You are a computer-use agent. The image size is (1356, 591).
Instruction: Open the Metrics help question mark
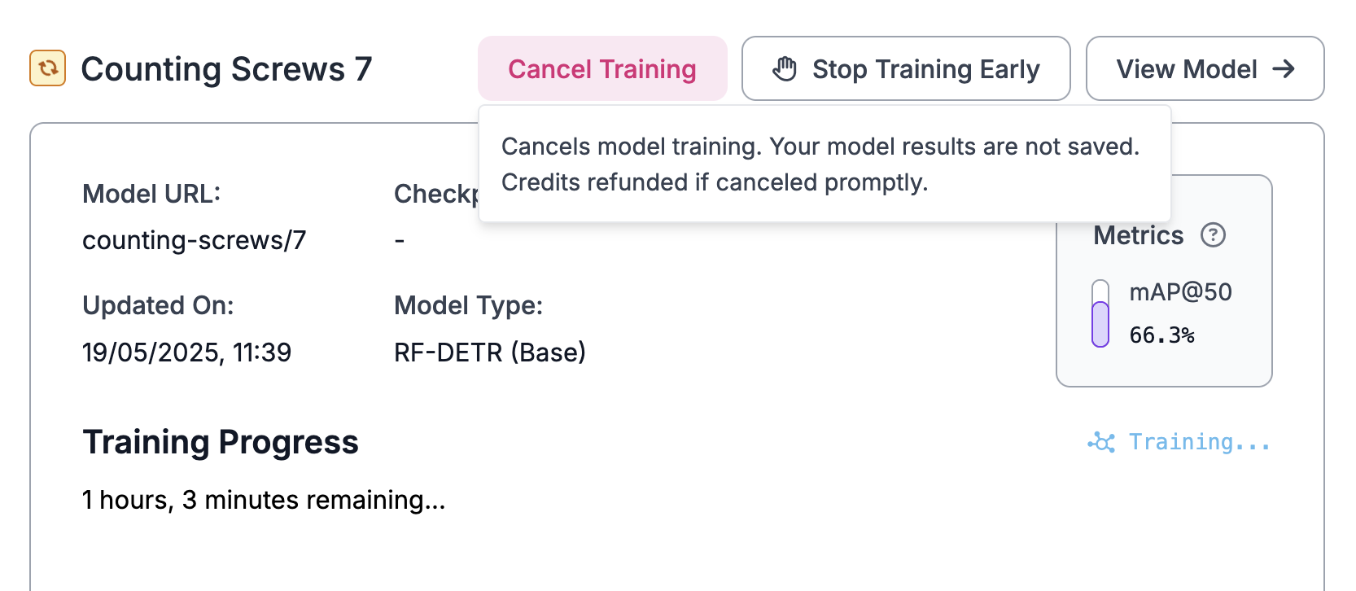[x=1213, y=235]
